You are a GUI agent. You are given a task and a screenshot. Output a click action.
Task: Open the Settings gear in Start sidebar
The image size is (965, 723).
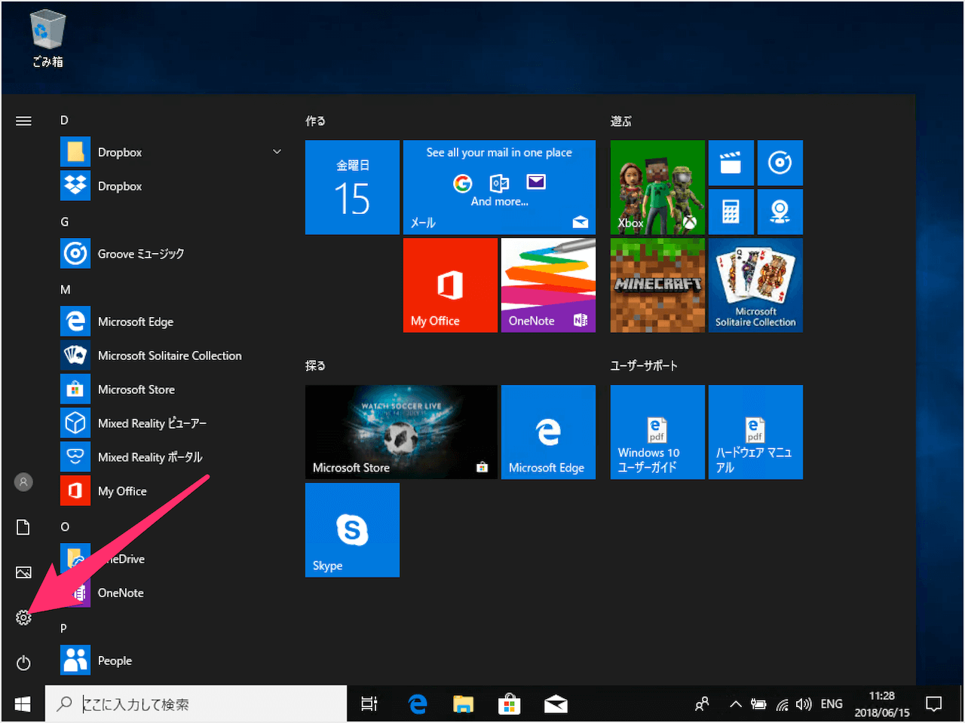23,618
